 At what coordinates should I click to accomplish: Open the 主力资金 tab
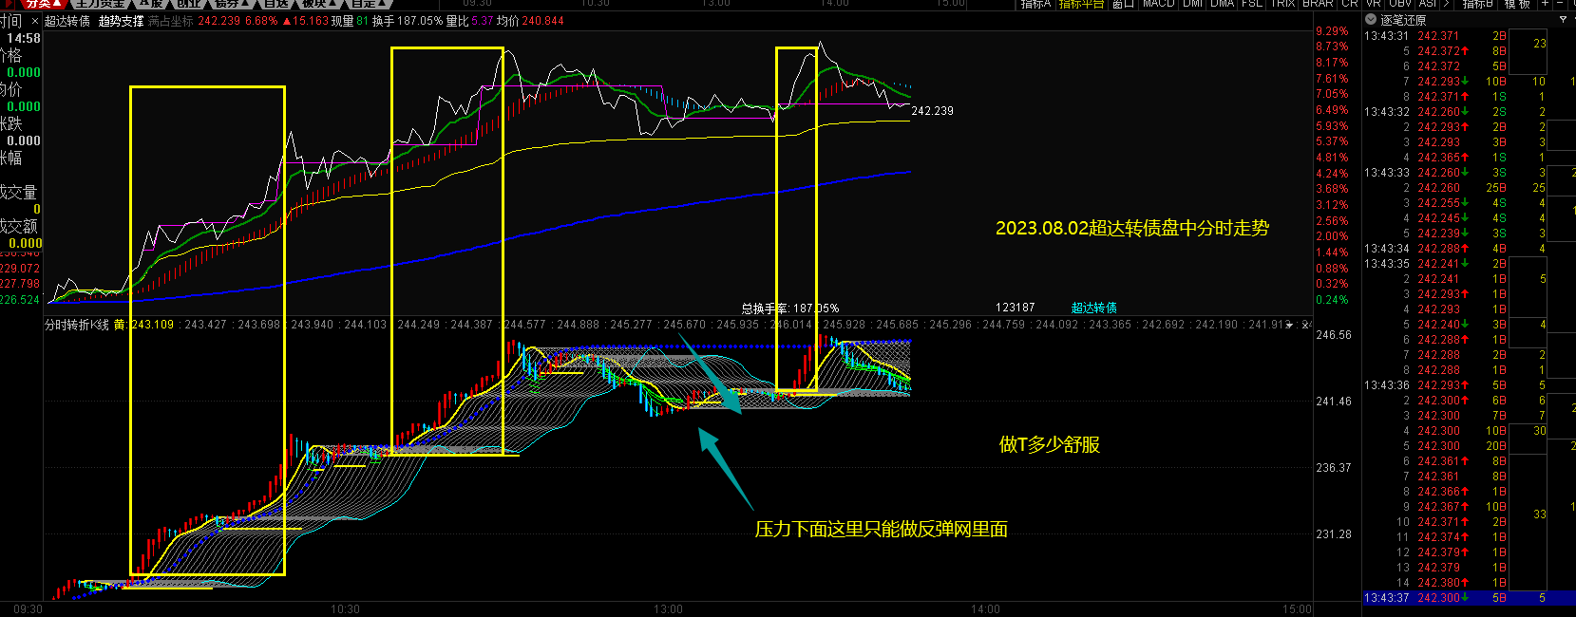(102, 4)
